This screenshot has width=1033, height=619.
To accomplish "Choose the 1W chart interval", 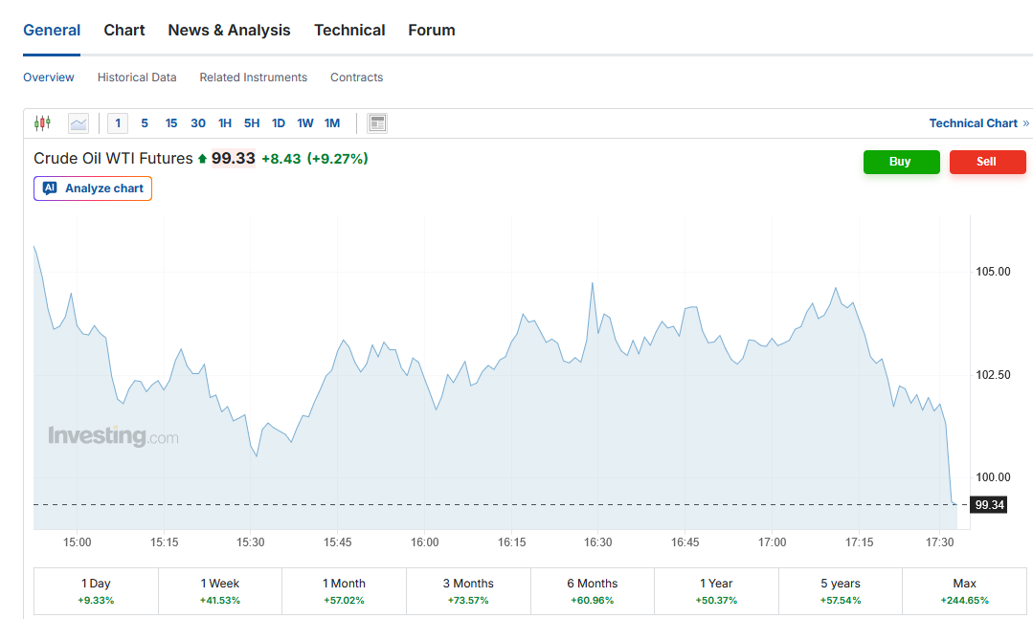I will pyautogui.click(x=305, y=123).
